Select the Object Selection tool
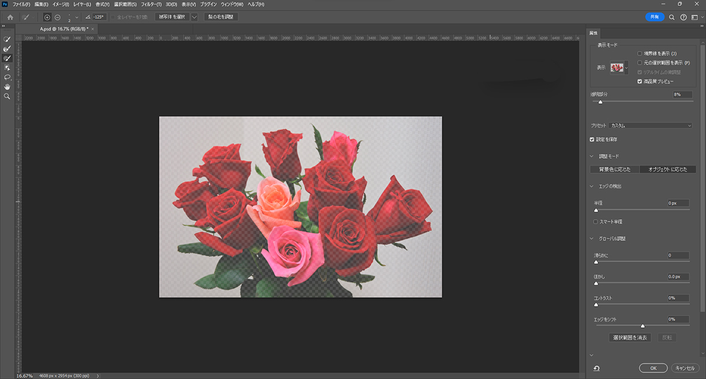The height and width of the screenshot is (379, 706). point(7,68)
